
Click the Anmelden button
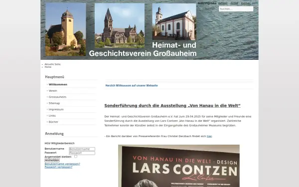coord(52,160)
